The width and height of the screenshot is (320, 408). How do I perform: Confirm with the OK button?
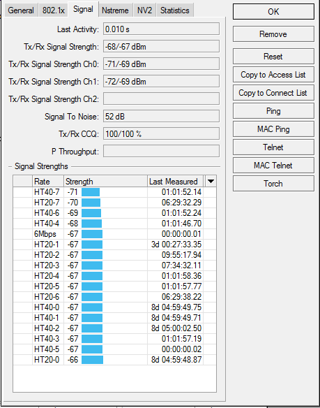coord(273,11)
